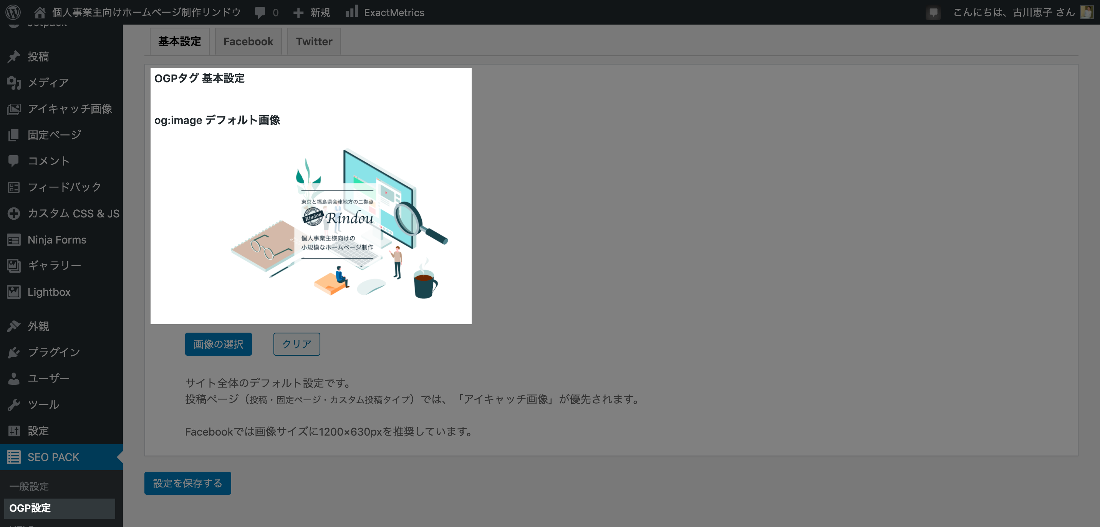Open the user avatar at top right
The width and height of the screenshot is (1100, 527).
(1087, 12)
